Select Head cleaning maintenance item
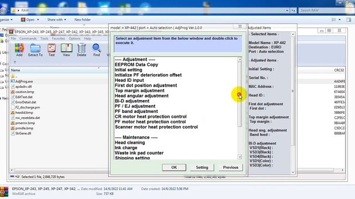 (130, 143)
